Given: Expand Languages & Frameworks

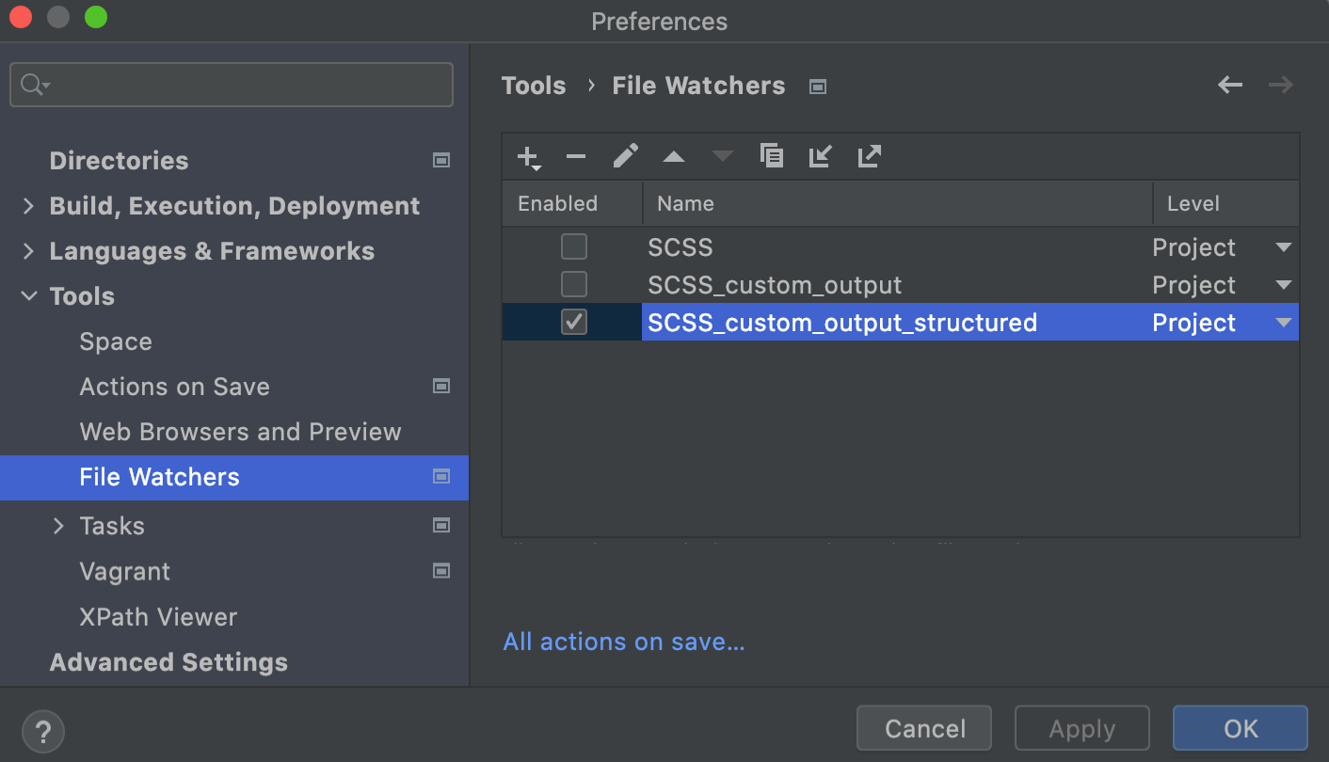Looking at the screenshot, I should click(27, 251).
